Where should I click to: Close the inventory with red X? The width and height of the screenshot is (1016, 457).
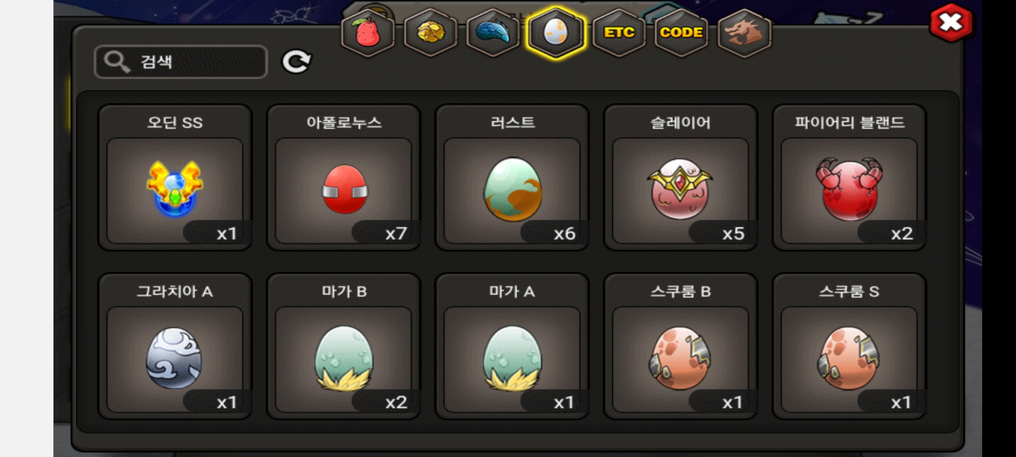[x=951, y=22]
